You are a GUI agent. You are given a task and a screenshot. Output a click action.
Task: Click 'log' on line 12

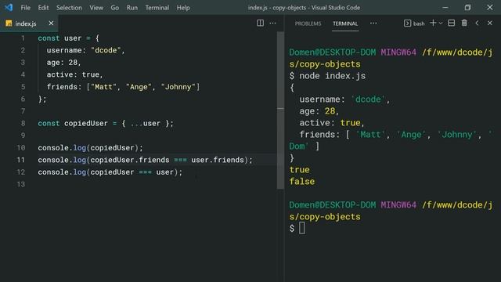80,172
